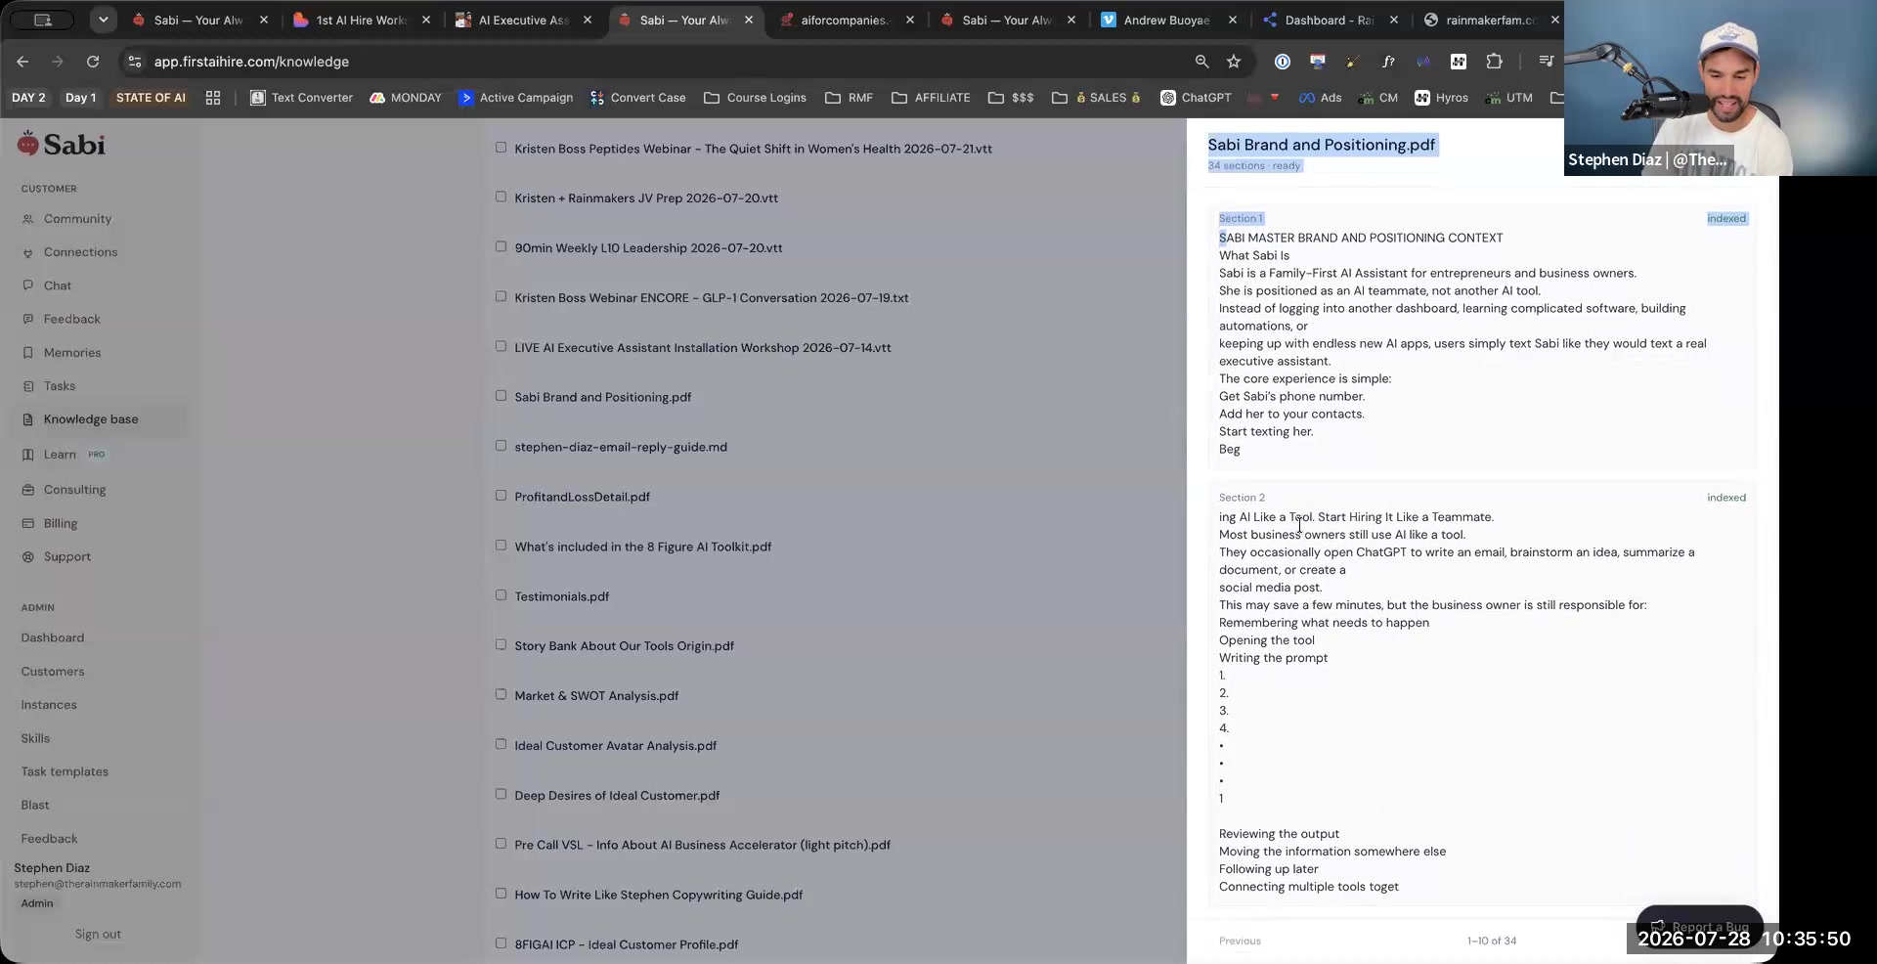Open browser zoom magnifier icon
This screenshot has width=1877, height=964.
[1201, 62]
